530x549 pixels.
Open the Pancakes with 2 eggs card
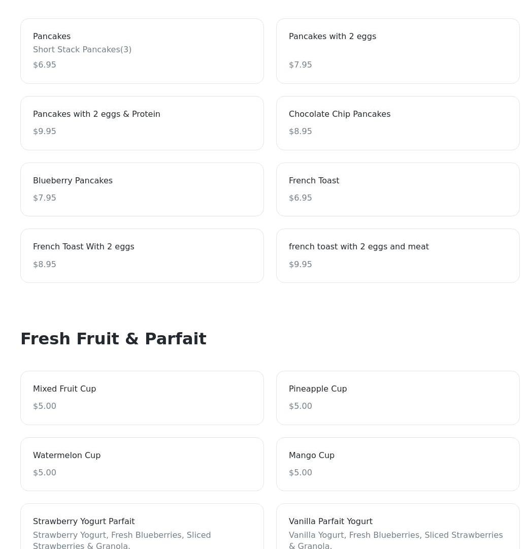[x=398, y=51]
